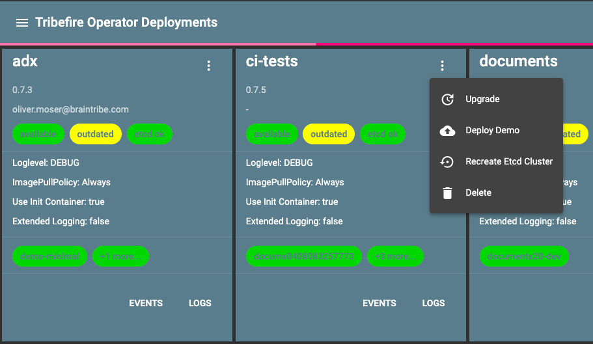
Task: Click the Upgrade clock icon
Action: 447,99
